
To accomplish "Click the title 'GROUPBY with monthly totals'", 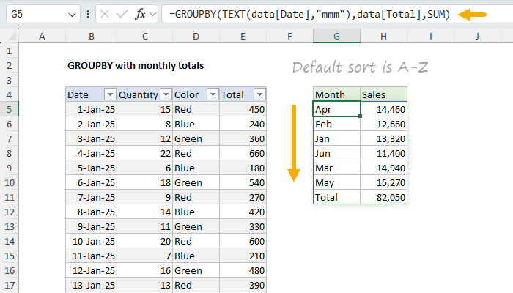I will coord(136,66).
